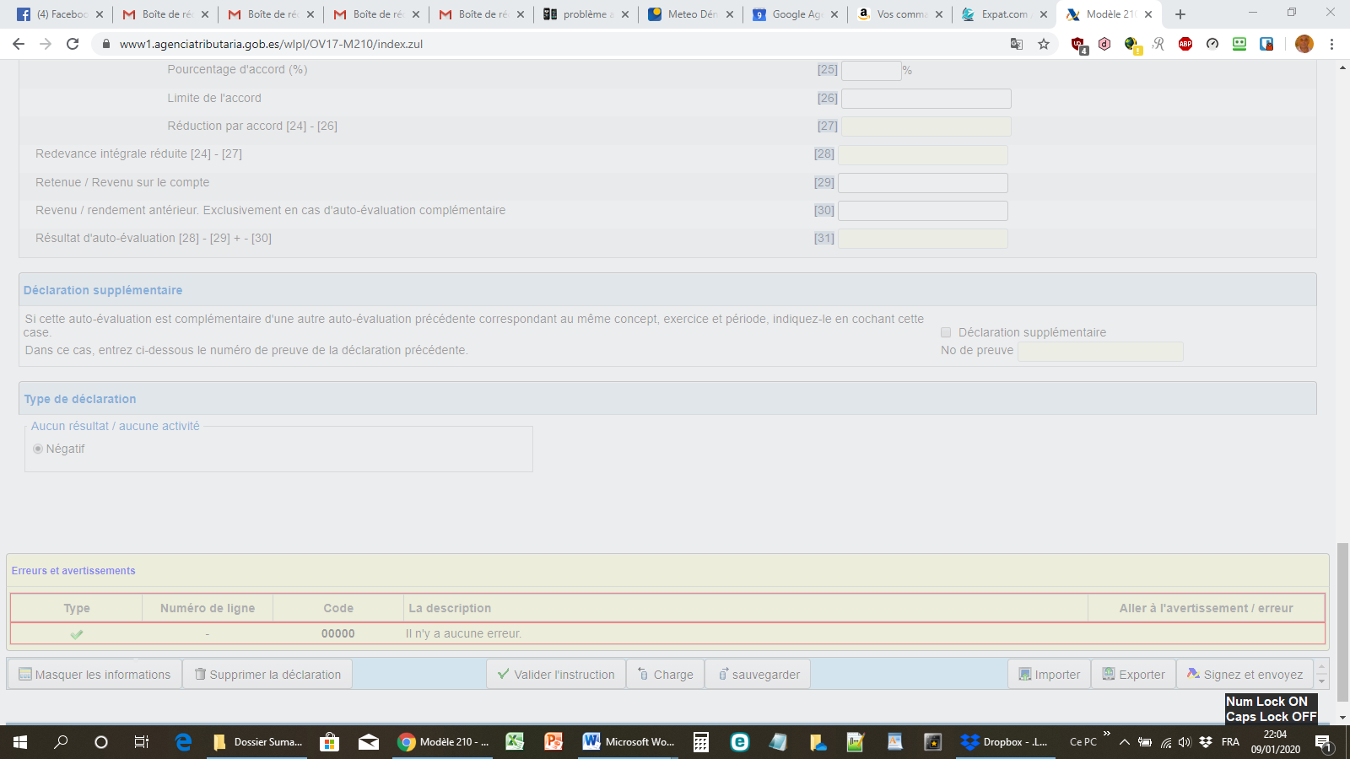
Task: Bookmark this page with the star icon
Action: pos(1044,44)
